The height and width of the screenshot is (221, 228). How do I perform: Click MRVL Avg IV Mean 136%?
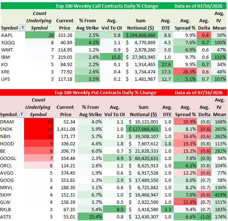[x=219, y=187]
